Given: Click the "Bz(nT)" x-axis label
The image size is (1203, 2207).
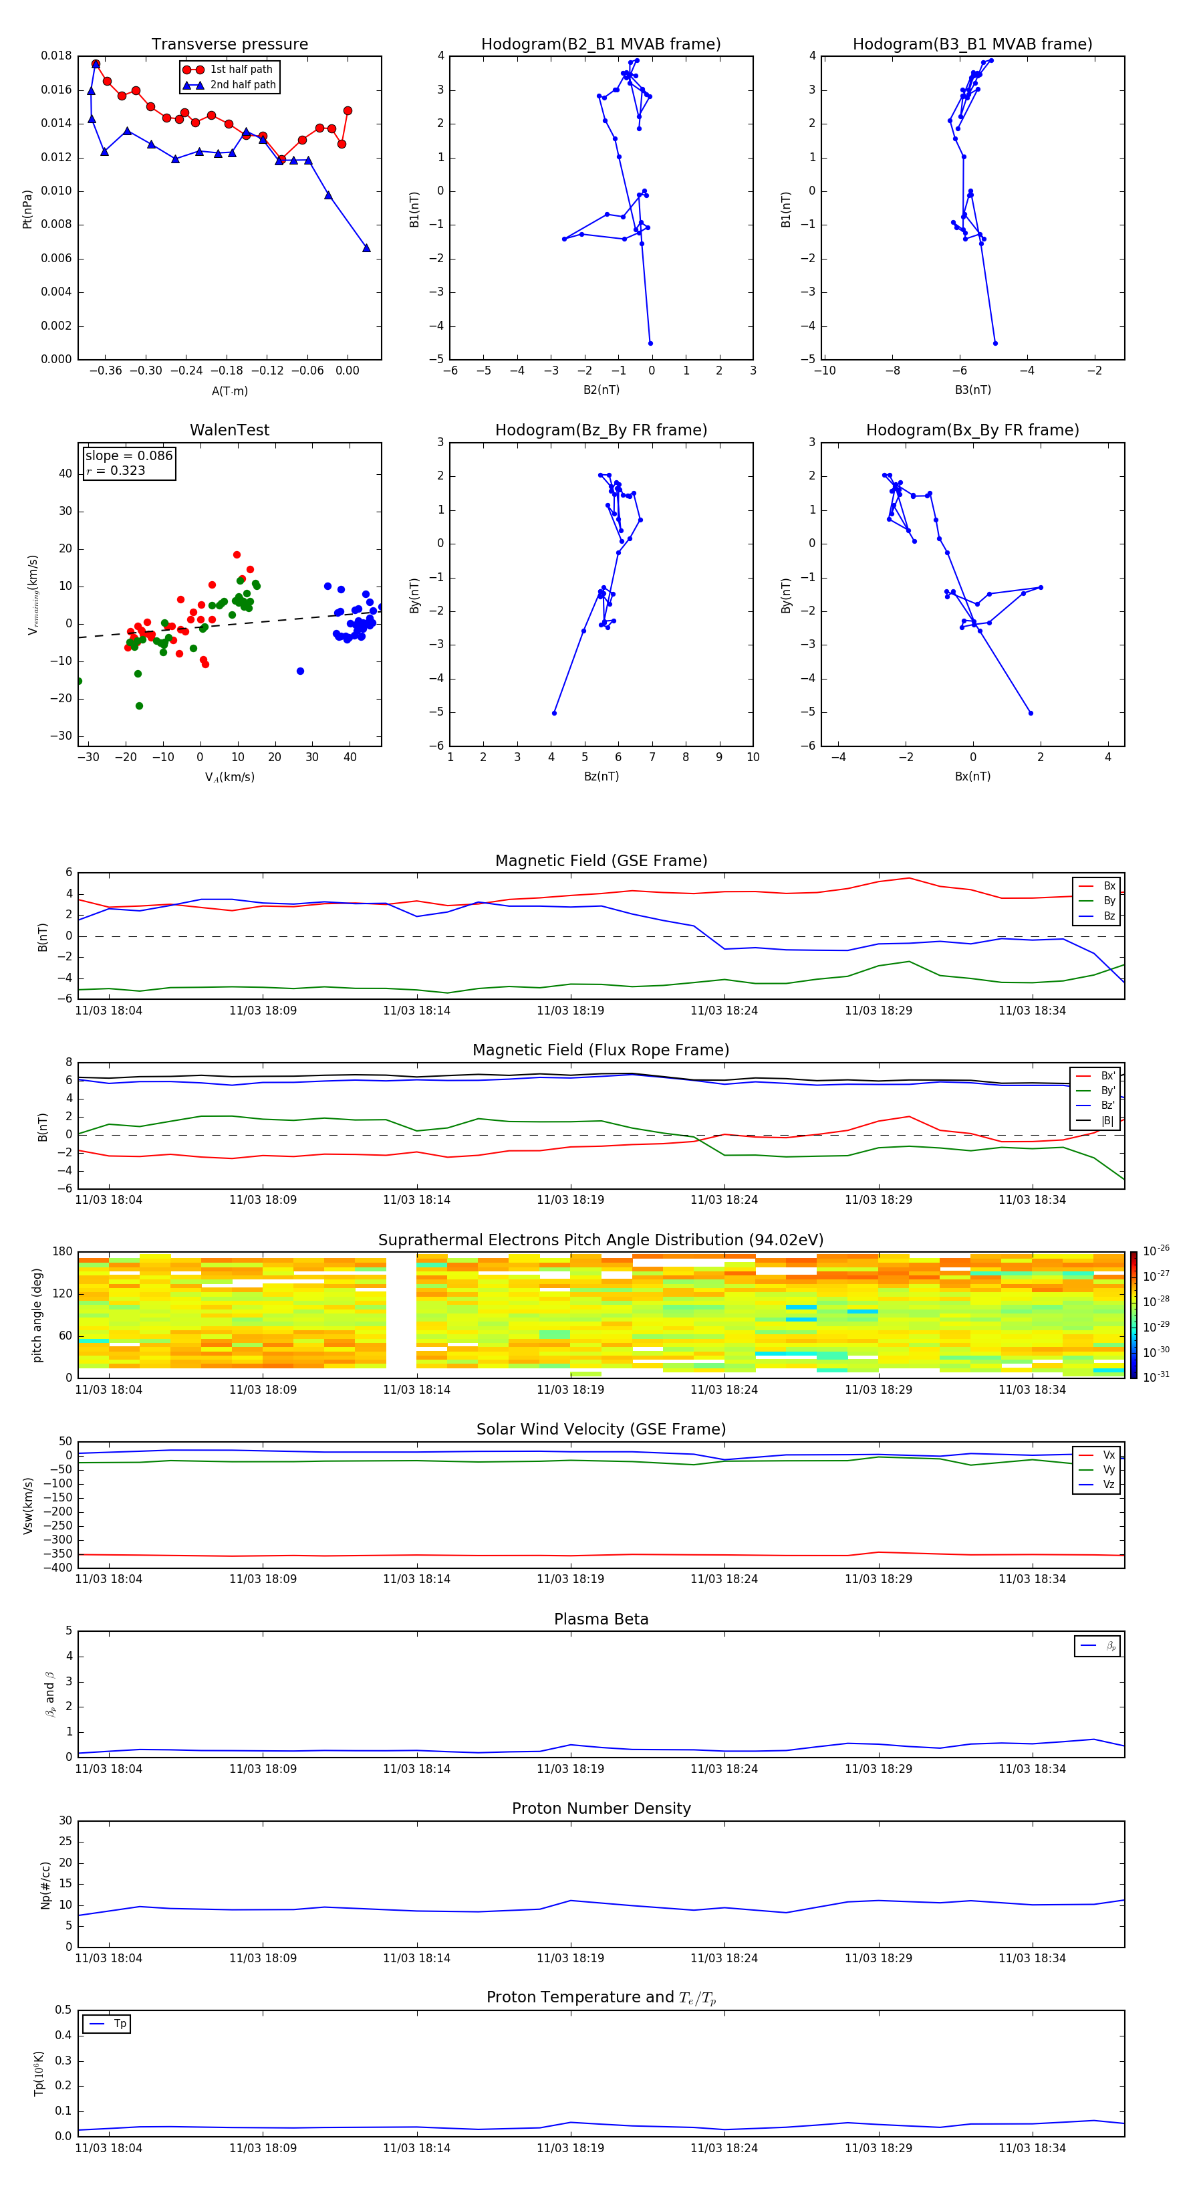Looking at the screenshot, I should tap(601, 776).
